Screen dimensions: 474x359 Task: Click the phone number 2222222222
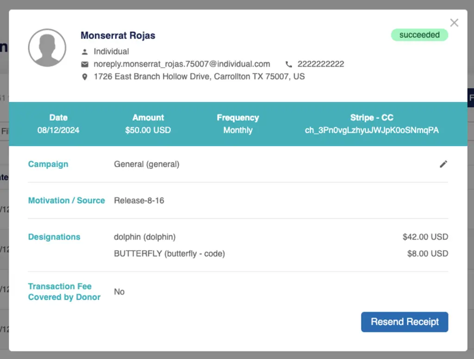tap(320, 64)
